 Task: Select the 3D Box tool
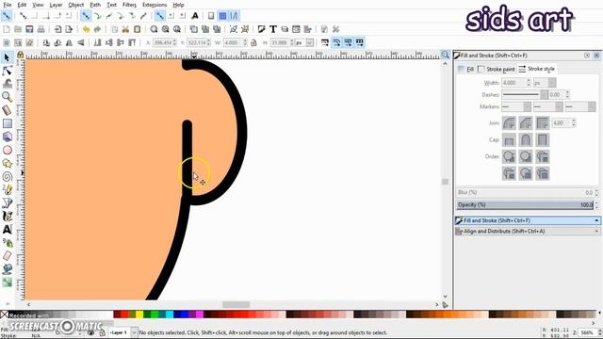point(7,137)
